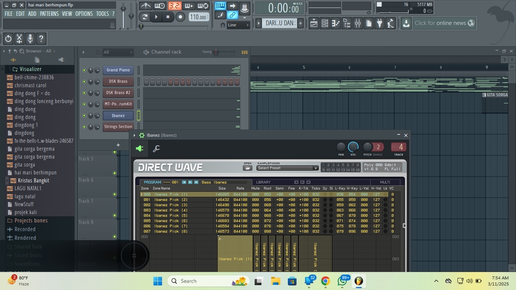Viewport: 516px width, 290px height.
Task: Toggle the metronome icon
Action: tap(146, 6)
